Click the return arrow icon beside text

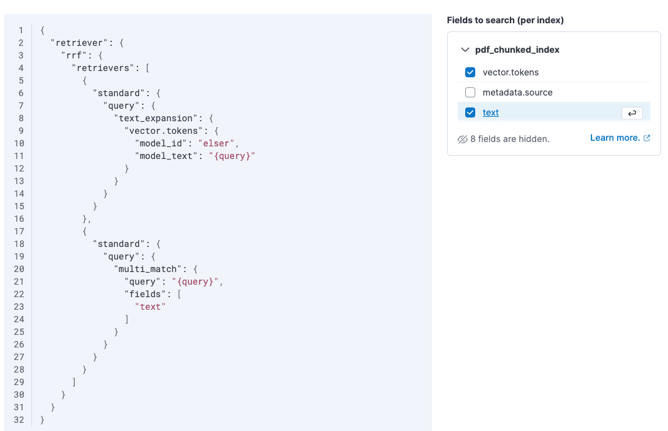click(632, 113)
